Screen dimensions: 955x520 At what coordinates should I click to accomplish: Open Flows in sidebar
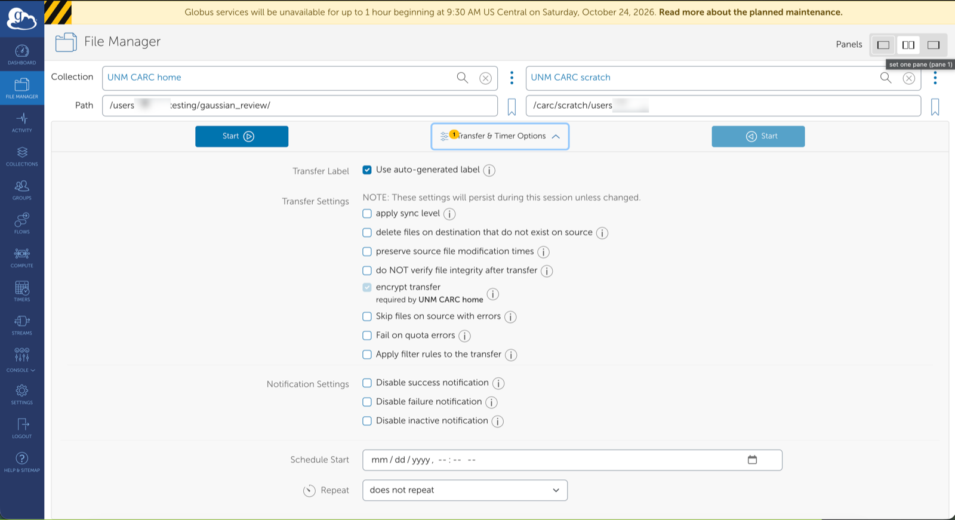[21, 224]
